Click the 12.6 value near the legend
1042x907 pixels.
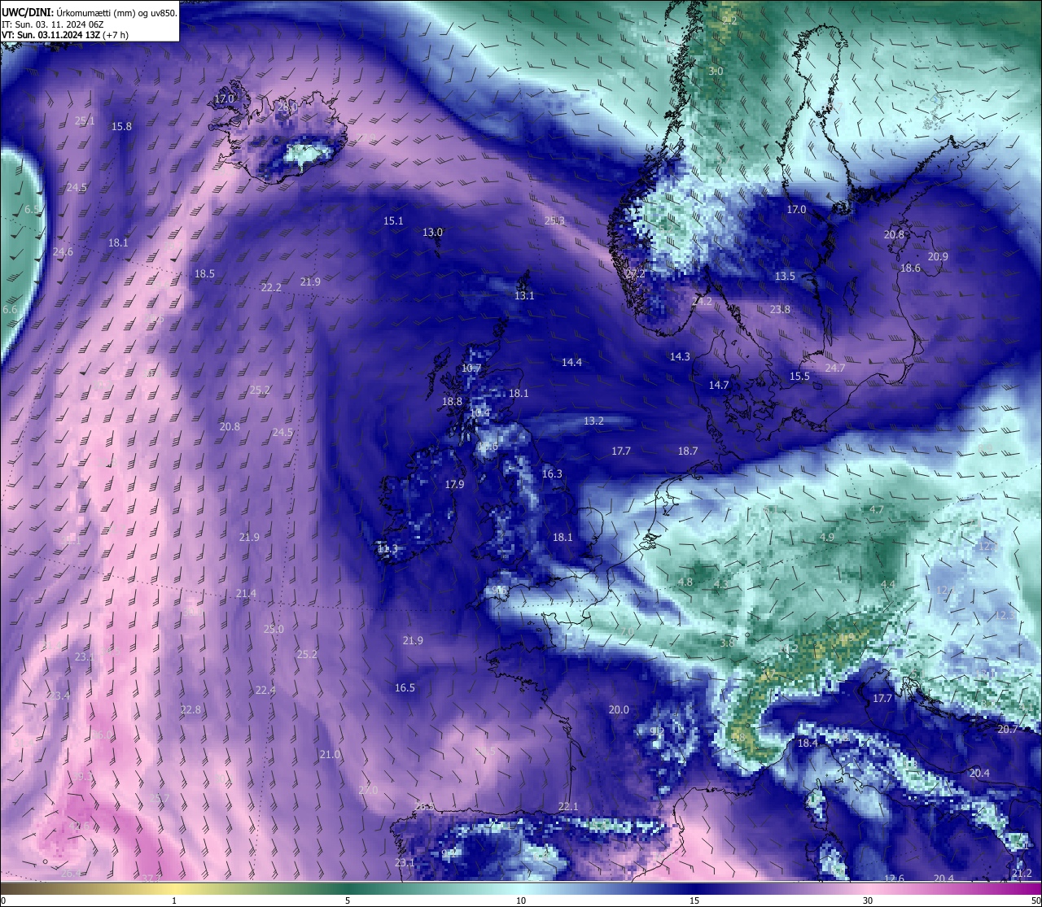coord(894,879)
